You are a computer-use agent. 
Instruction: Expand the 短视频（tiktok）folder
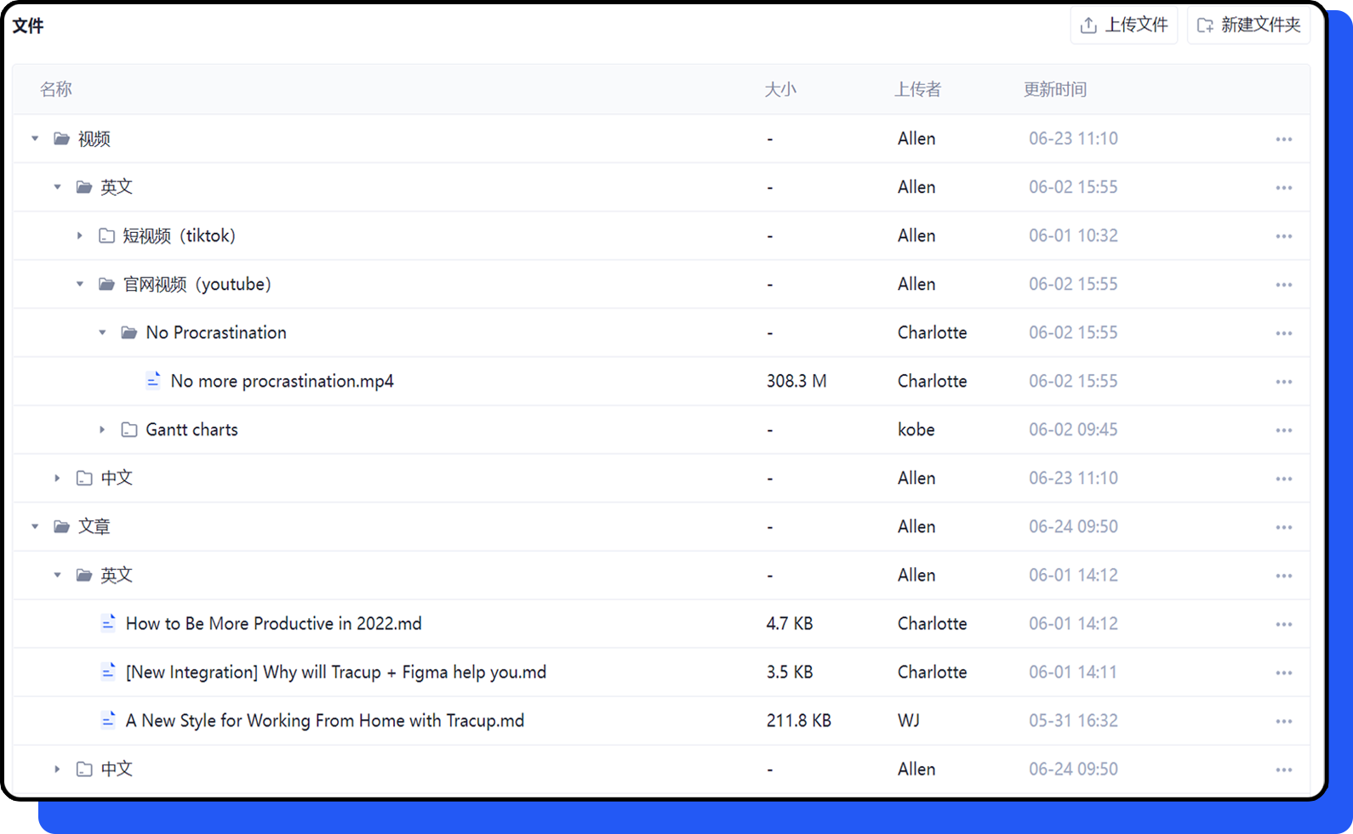pos(80,235)
